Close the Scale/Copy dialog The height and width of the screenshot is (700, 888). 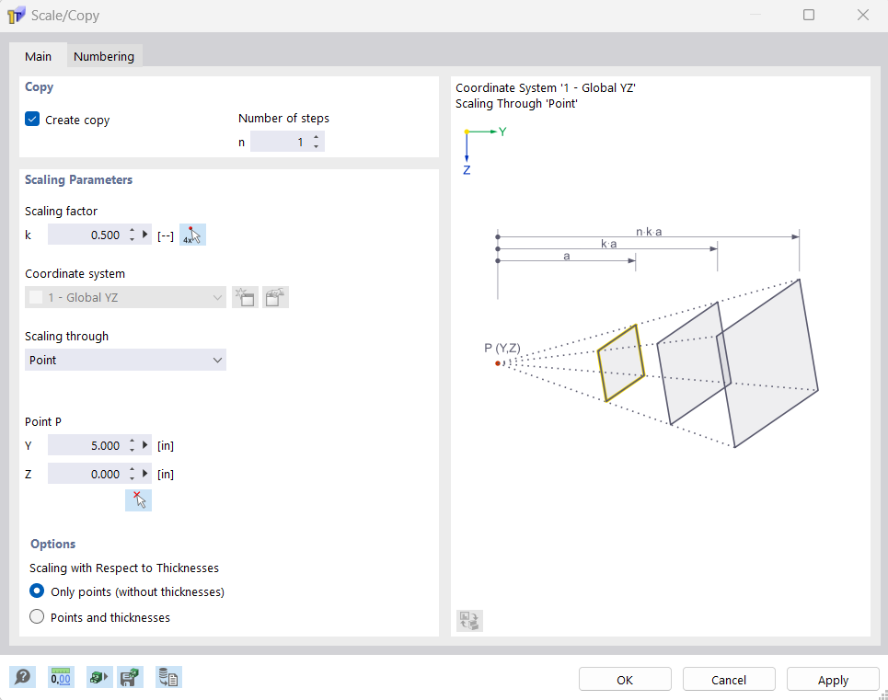pos(862,15)
